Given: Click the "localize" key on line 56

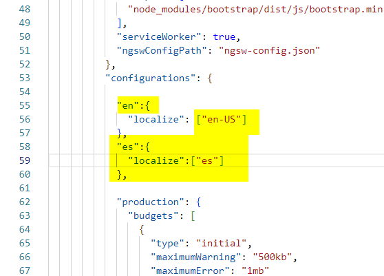Looking at the screenshot, I should (156, 120).
